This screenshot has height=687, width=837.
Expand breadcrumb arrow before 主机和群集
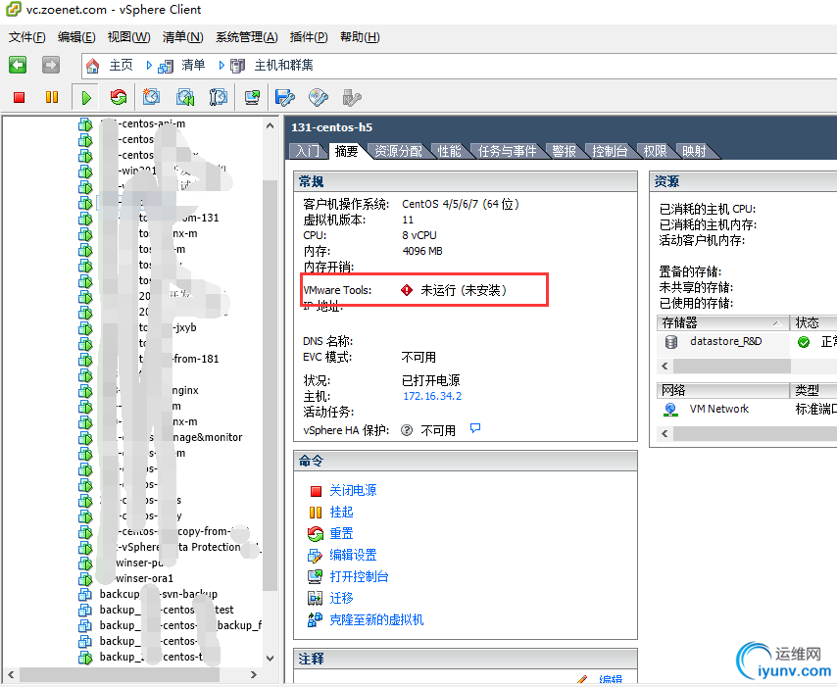coord(222,66)
